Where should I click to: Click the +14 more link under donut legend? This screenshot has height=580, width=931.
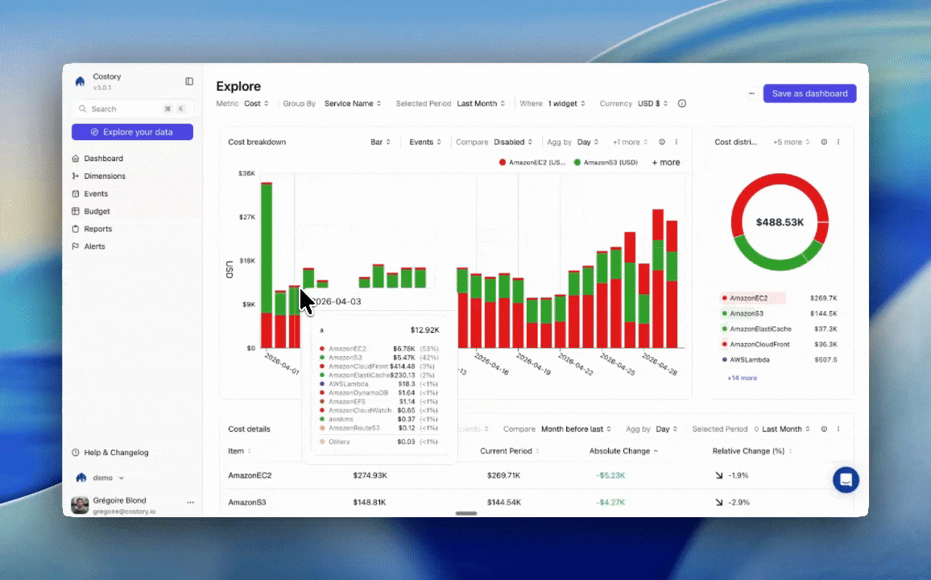coord(743,378)
